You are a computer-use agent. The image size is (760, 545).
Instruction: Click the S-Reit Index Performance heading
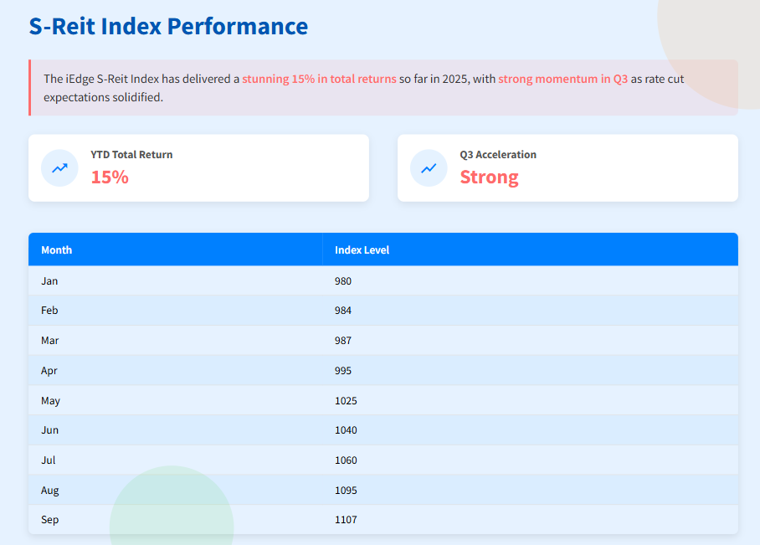168,26
